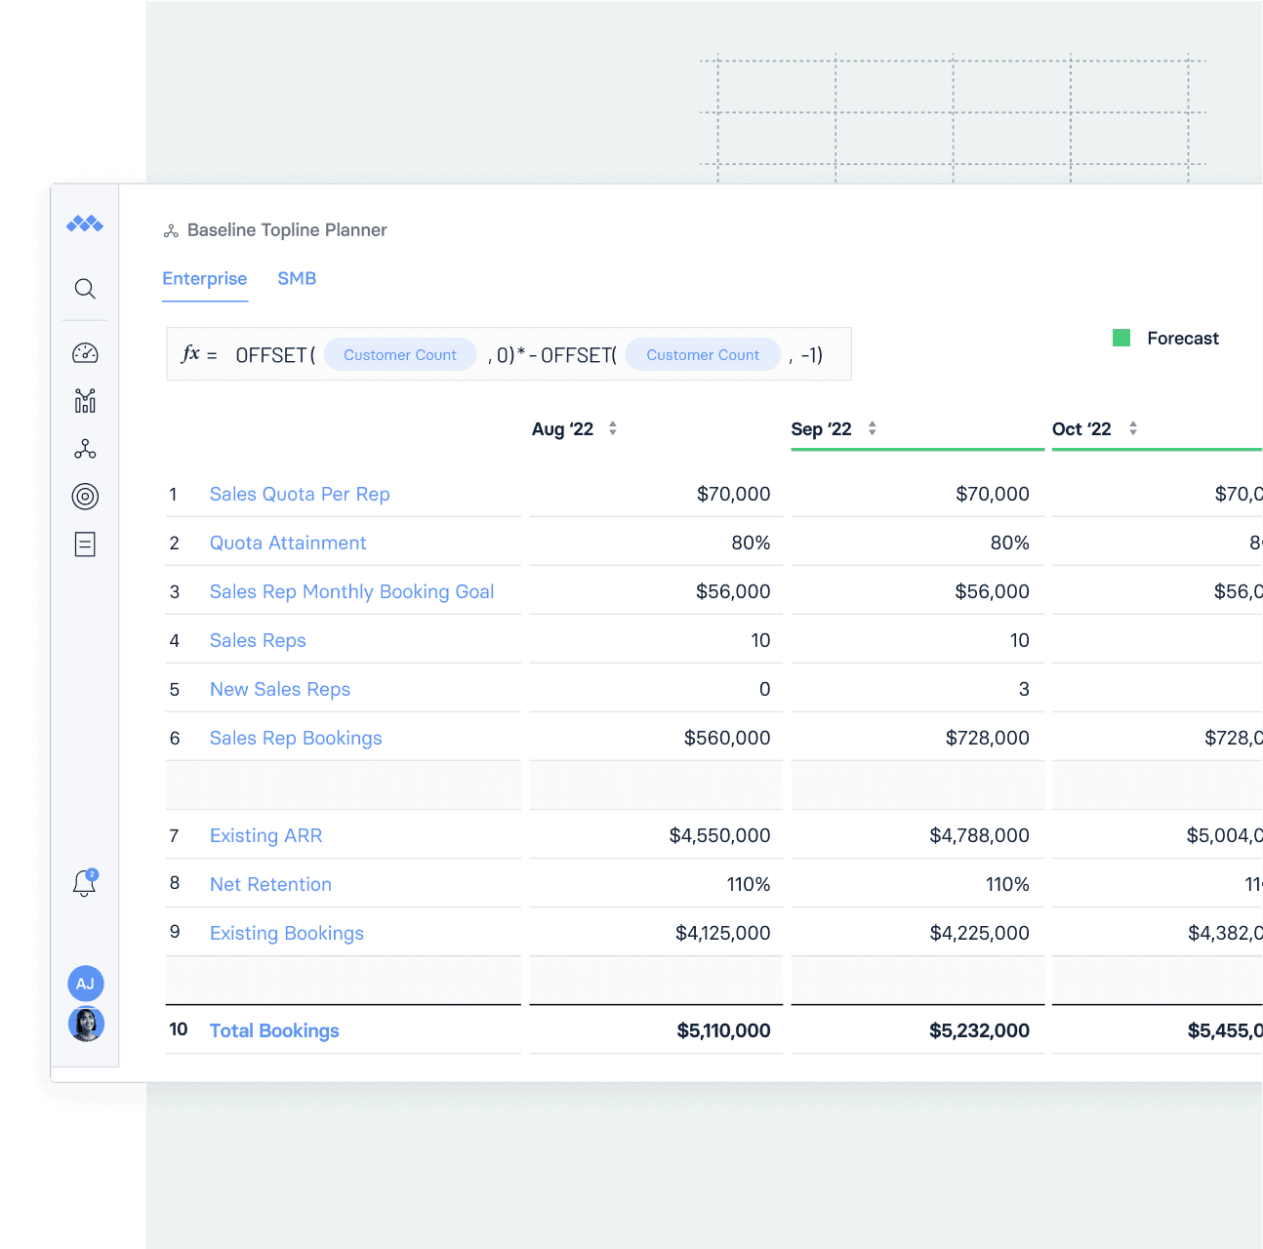Select the Net Retention row link
1263x1249 pixels.
click(270, 885)
